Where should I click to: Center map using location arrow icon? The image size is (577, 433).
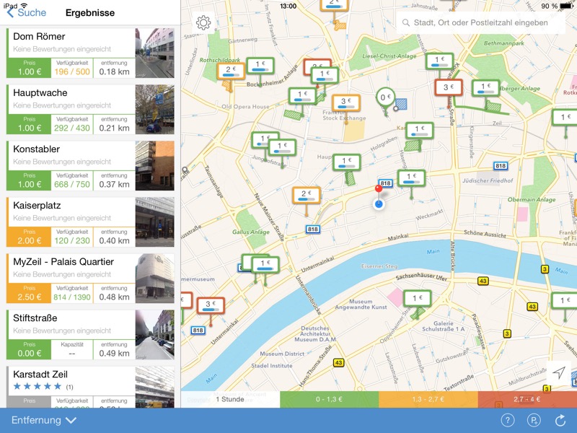pos(558,372)
